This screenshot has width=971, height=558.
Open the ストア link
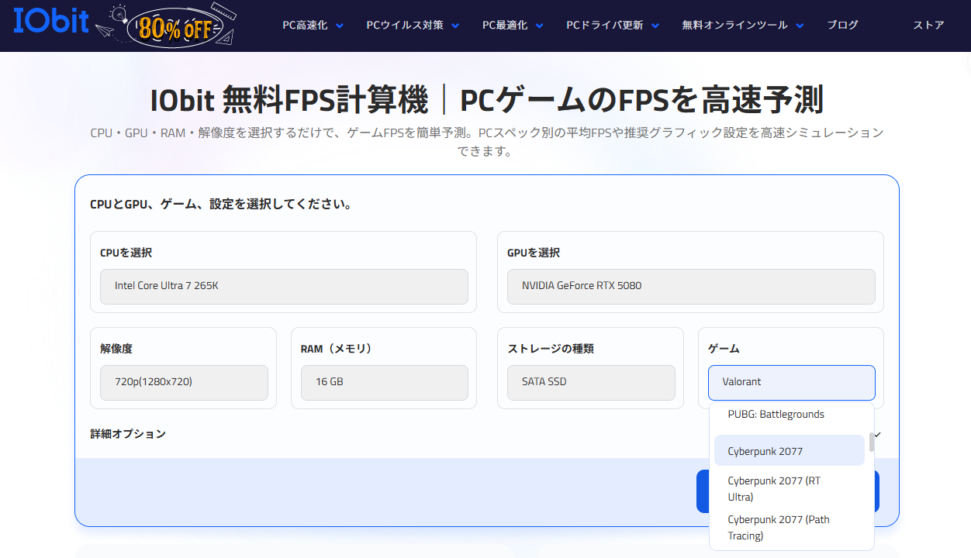[x=928, y=25]
